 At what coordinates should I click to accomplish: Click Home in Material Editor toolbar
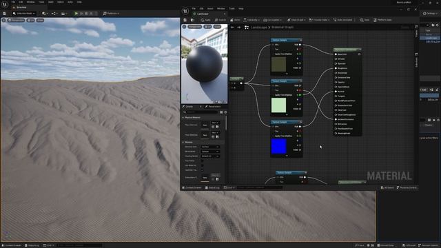tap(235, 20)
